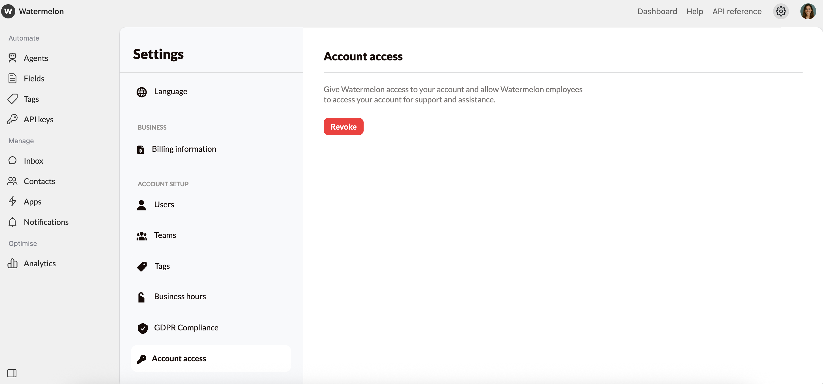Open the Users setup page
This screenshot has width=823, height=384.
(x=163, y=205)
